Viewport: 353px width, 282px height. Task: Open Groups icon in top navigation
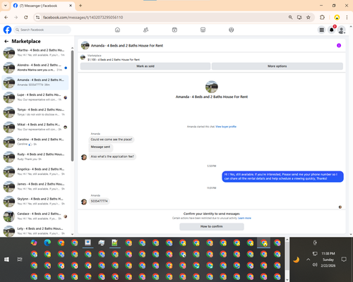pyautogui.click(x=232, y=30)
